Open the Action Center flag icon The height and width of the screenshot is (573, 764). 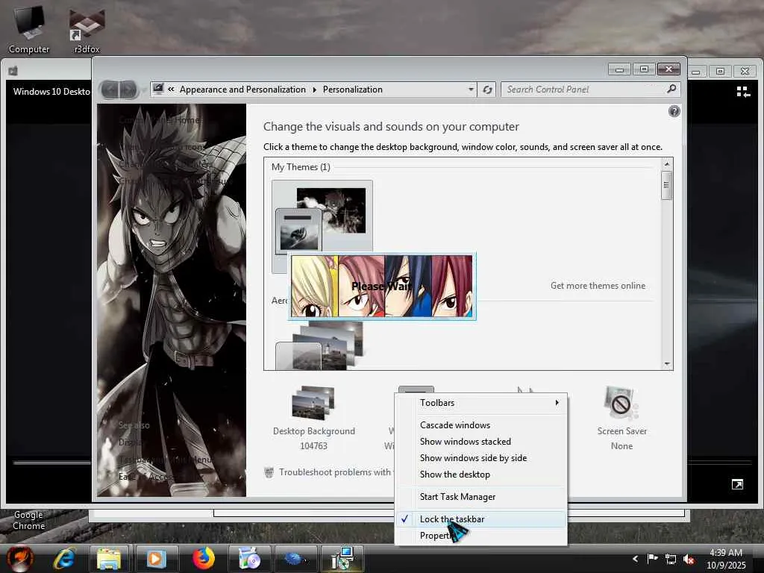(x=652, y=558)
